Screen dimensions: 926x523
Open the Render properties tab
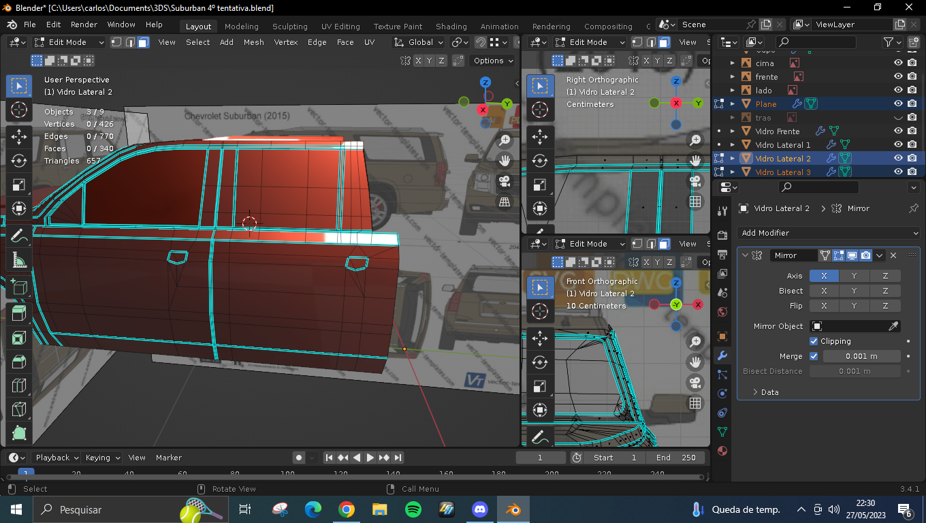722,236
